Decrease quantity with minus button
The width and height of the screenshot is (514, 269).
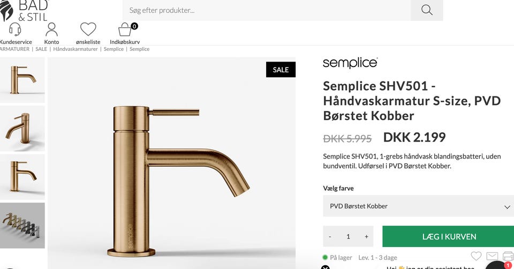(330, 236)
